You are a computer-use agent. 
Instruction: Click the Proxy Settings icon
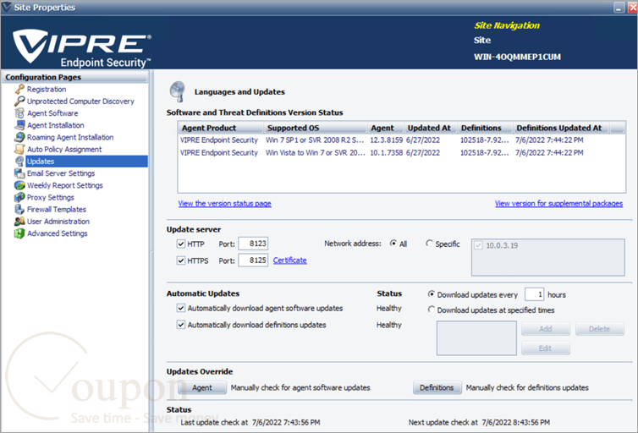pos(19,197)
